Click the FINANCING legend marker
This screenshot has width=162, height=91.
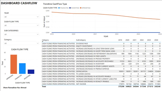click(x=59, y=8)
